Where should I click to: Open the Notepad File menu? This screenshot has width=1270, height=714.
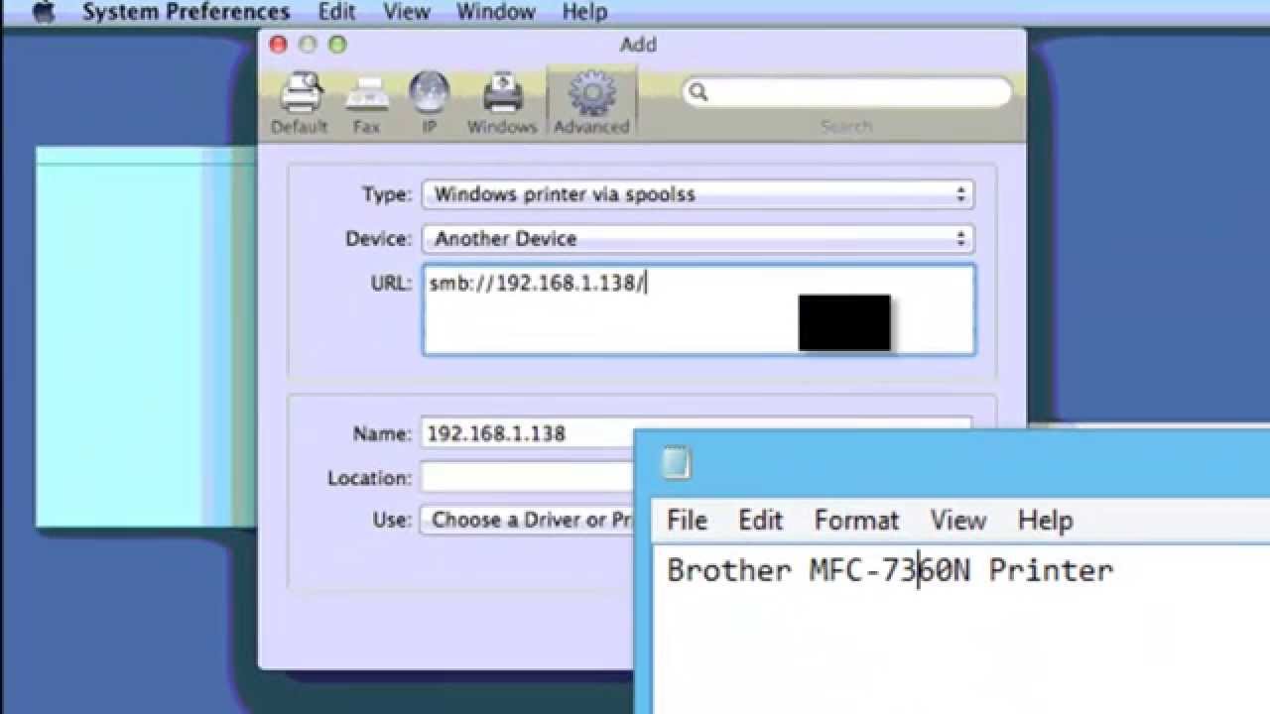[687, 521]
